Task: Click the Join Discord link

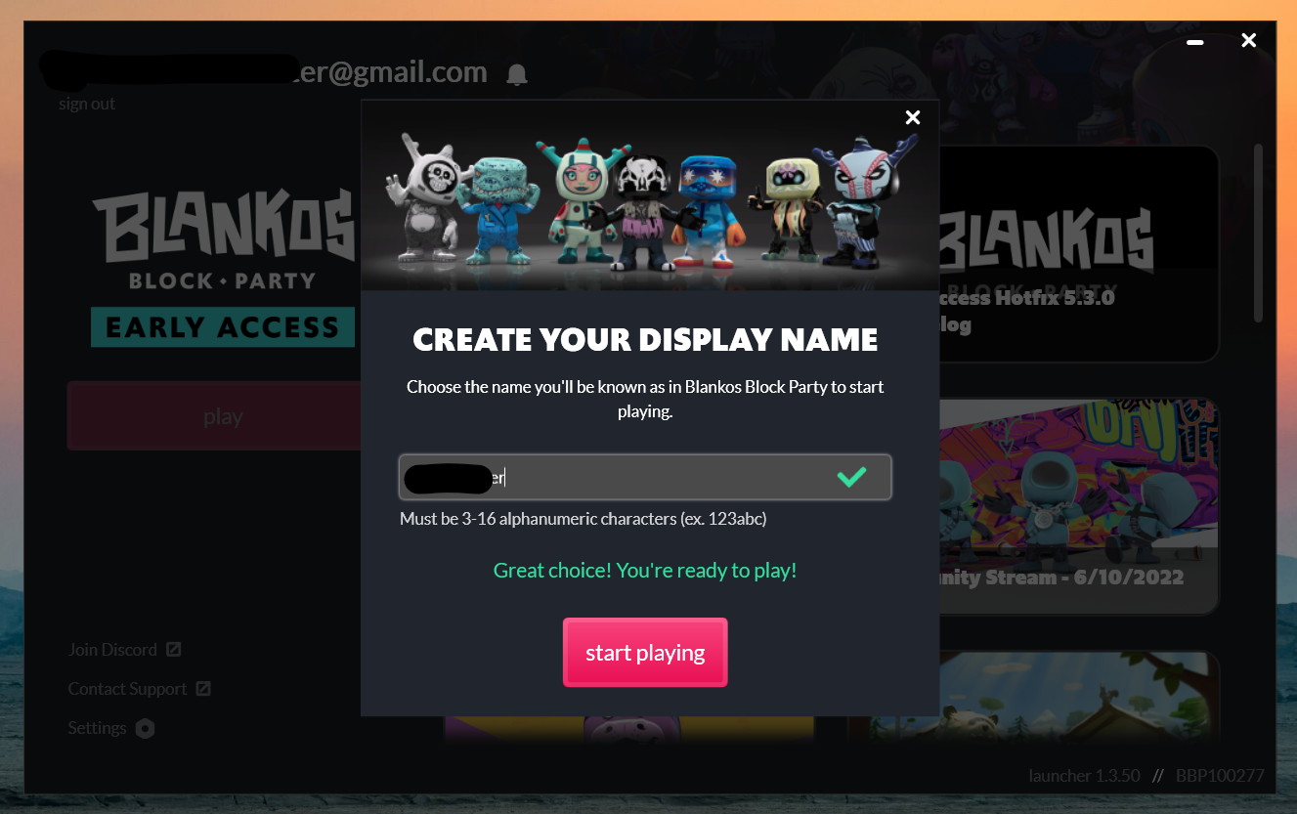Action: (112, 650)
